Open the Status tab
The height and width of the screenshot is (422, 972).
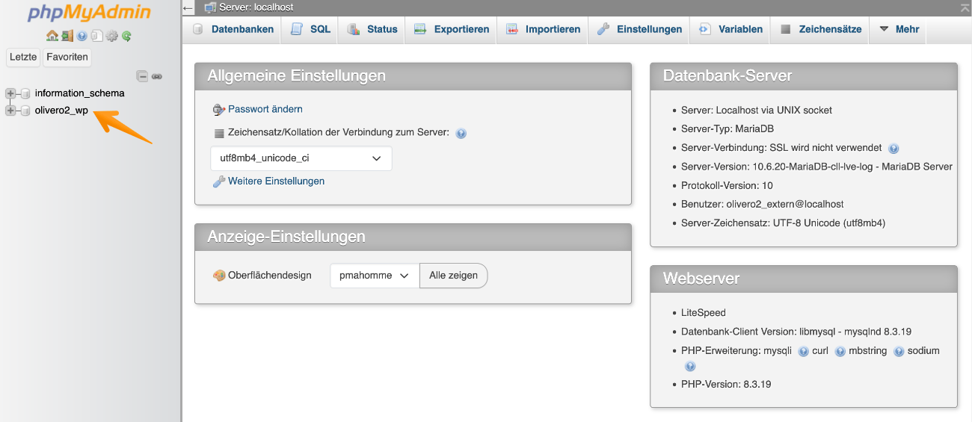click(372, 29)
